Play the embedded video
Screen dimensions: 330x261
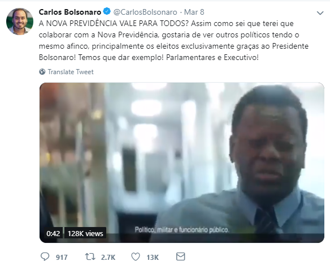(182, 162)
